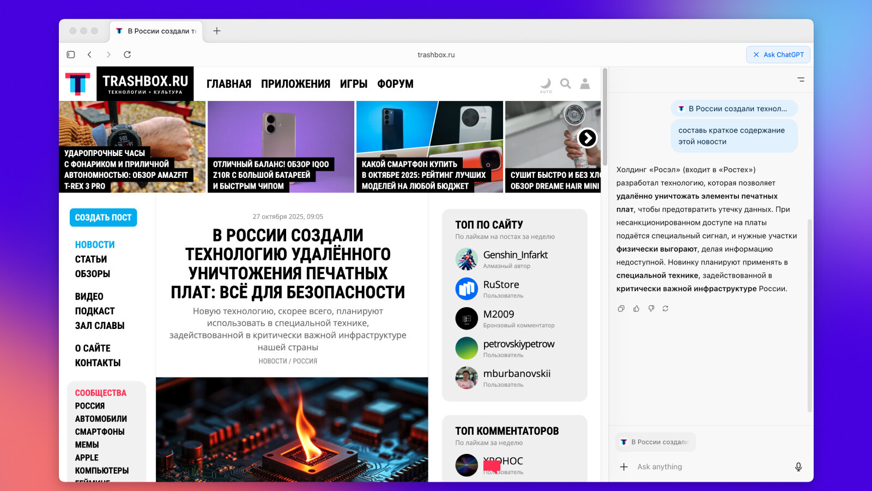The width and height of the screenshot is (872, 491).
Task: Open the РОССИЯ community link
Action: point(90,406)
